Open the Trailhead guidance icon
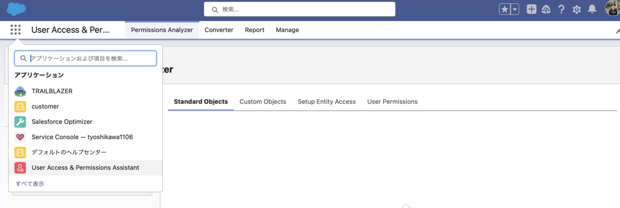The height and width of the screenshot is (208, 620). [x=546, y=9]
